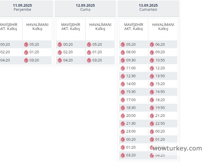The image size is (209, 162).
Task: Select the 13.09.2025 Cumartesi date header
Action: [148, 8]
